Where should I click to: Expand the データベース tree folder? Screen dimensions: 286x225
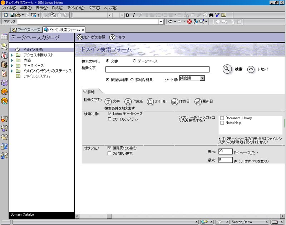pyautogui.click(x=12, y=66)
